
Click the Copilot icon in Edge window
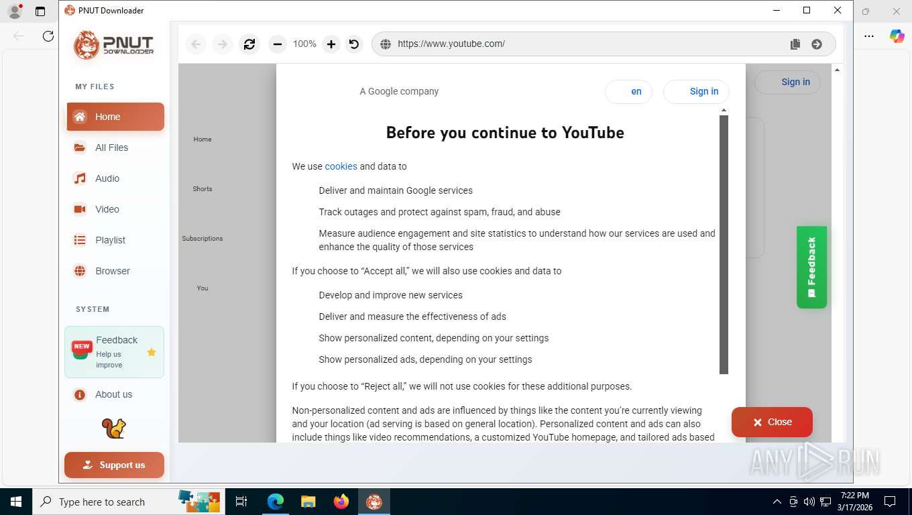point(897,36)
